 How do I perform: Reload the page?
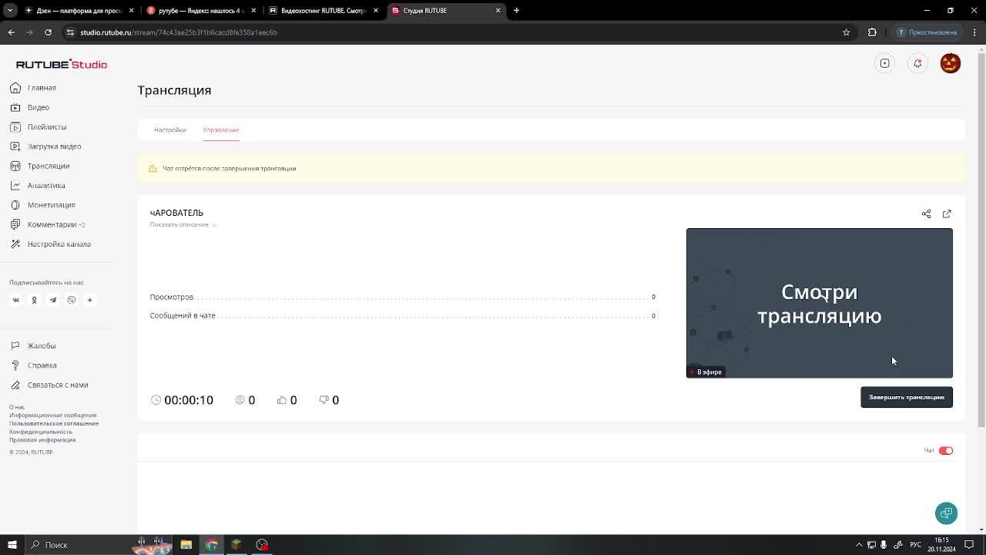[x=48, y=32]
